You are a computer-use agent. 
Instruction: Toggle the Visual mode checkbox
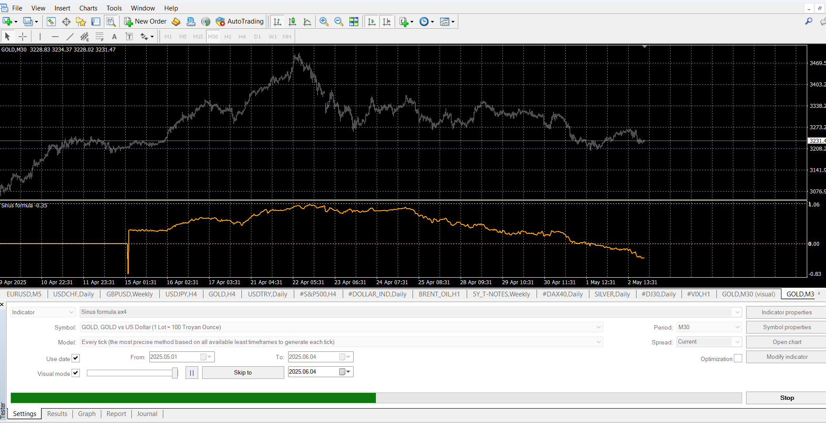click(x=76, y=373)
